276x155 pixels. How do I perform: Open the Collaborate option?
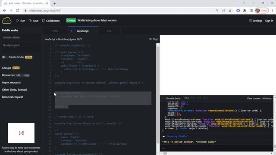click(51, 21)
